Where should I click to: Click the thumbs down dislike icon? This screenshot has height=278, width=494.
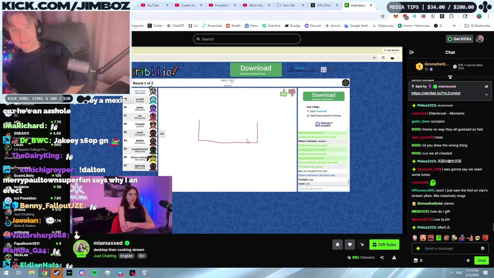pos(292,92)
